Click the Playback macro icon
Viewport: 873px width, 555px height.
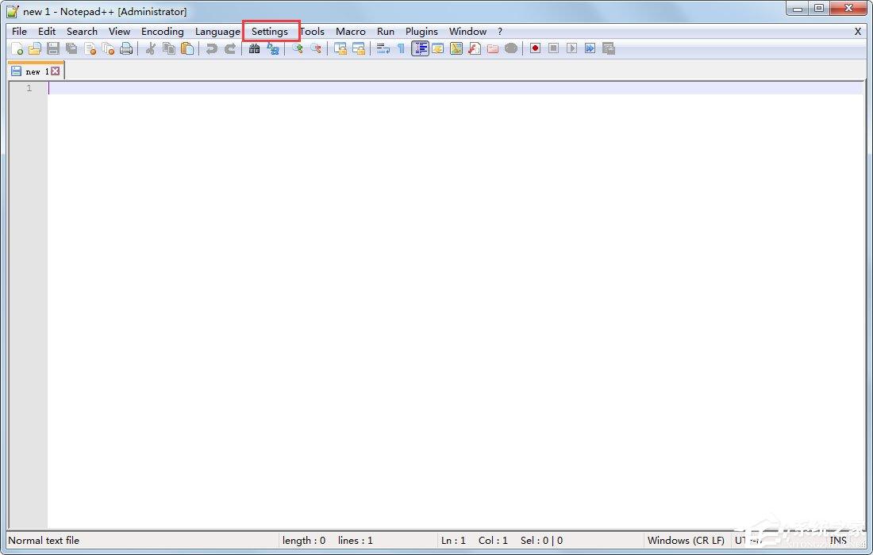coord(571,48)
